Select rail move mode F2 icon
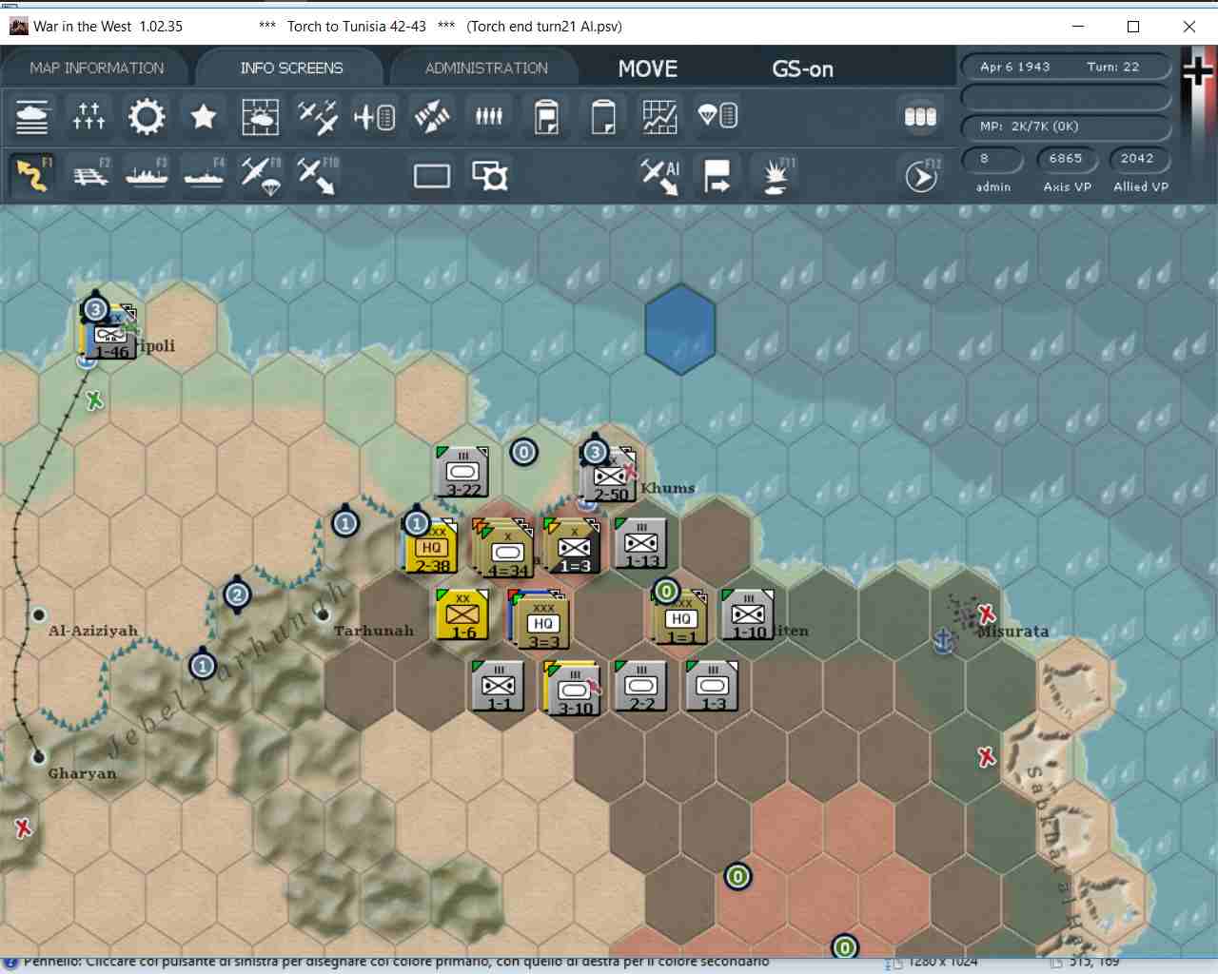 pyautogui.click(x=90, y=175)
